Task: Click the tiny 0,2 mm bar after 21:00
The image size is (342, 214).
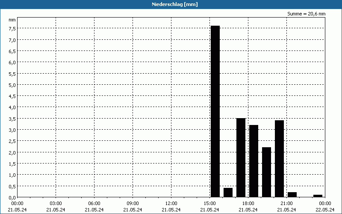Action: pos(292,195)
